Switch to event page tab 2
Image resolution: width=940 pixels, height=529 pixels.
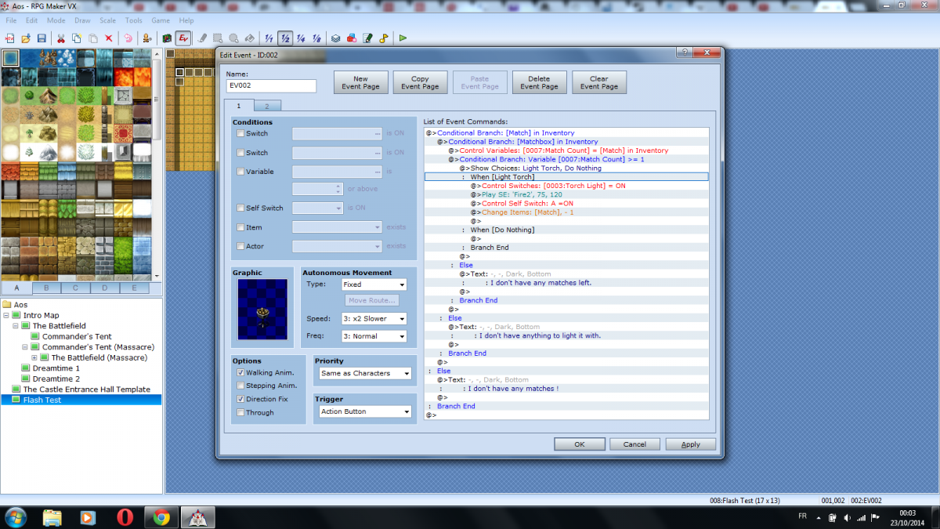pos(266,106)
